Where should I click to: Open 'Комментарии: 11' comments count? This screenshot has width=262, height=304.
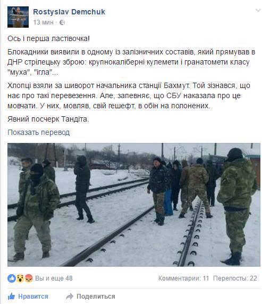coord(184,278)
